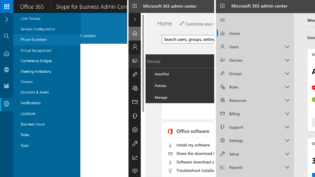Expand the Billing chevron in light nav

287,114
